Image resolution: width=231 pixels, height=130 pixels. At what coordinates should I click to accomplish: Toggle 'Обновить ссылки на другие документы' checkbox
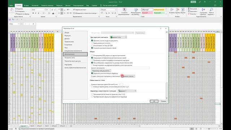[x=92, y=40]
